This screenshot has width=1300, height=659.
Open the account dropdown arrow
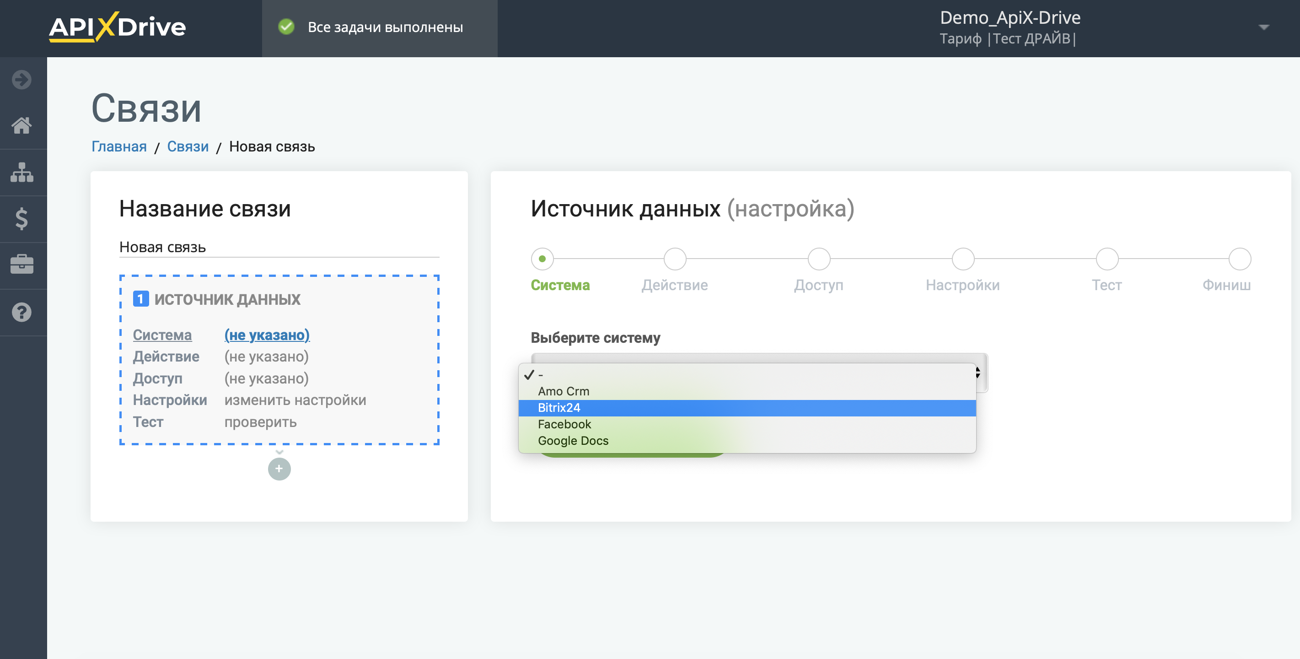click(1264, 27)
